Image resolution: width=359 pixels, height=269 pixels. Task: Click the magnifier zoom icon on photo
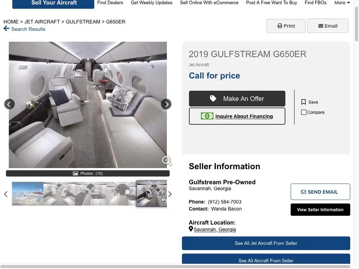tap(167, 160)
